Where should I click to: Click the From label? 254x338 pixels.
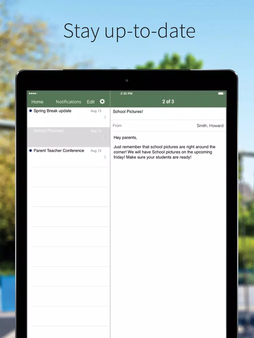(117, 126)
